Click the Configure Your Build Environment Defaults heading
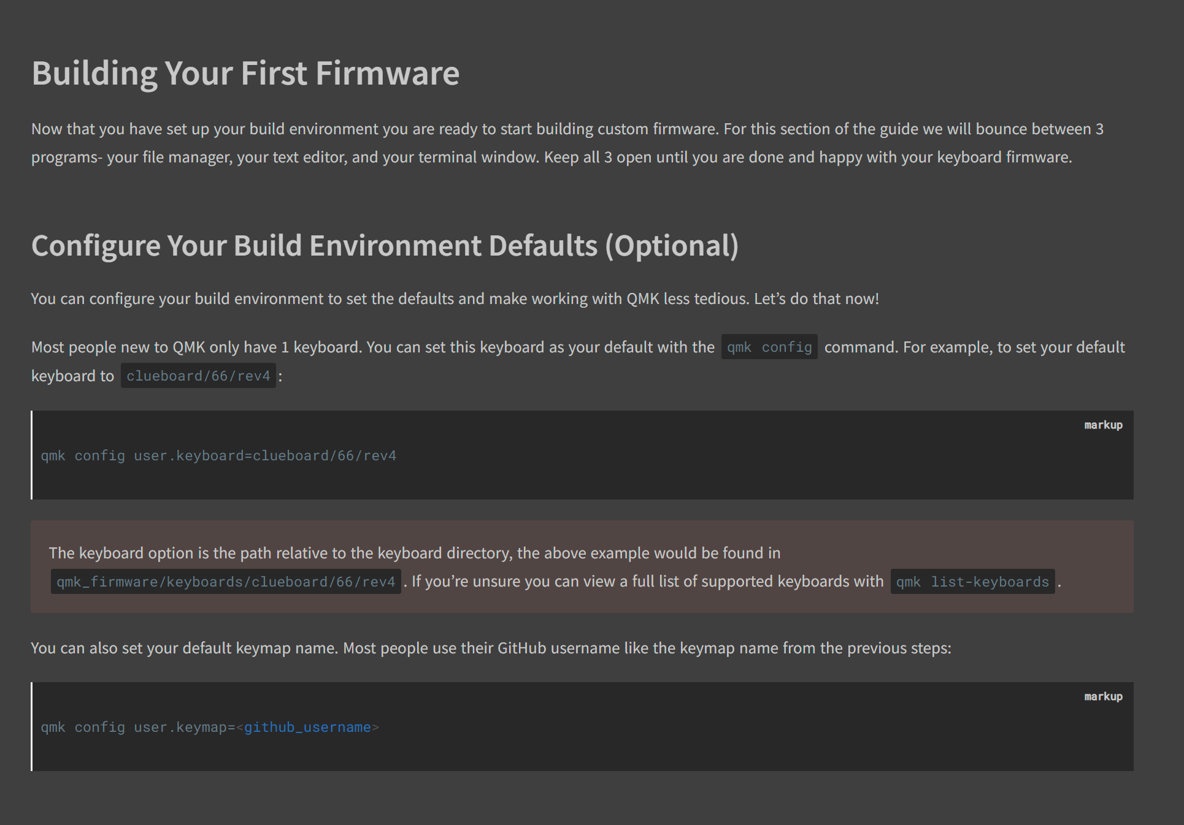Image resolution: width=1184 pixels, height=825 pixels. tap(385, 246)
